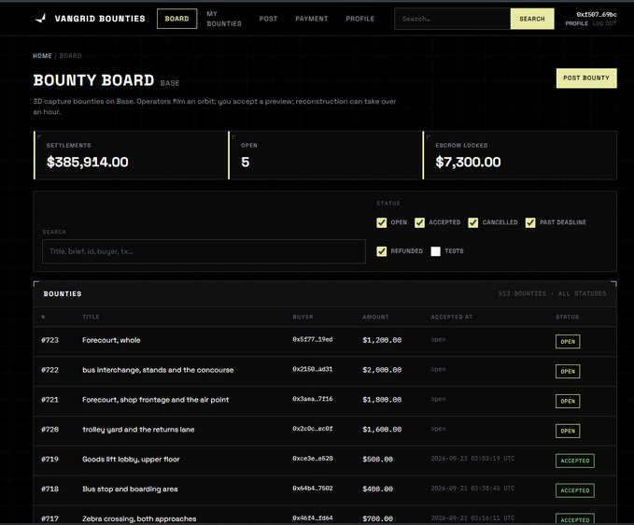Screen dimensions: 634x525
Task: Enable the Tests status checkbox
Action: click(435, 251)
